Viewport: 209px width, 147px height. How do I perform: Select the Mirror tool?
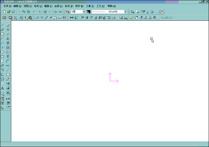[8, 39]
